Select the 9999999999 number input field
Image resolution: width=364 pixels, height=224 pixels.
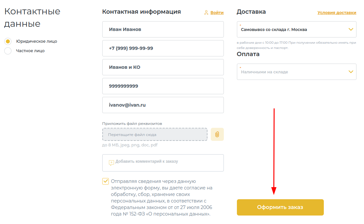coord(163,86)
